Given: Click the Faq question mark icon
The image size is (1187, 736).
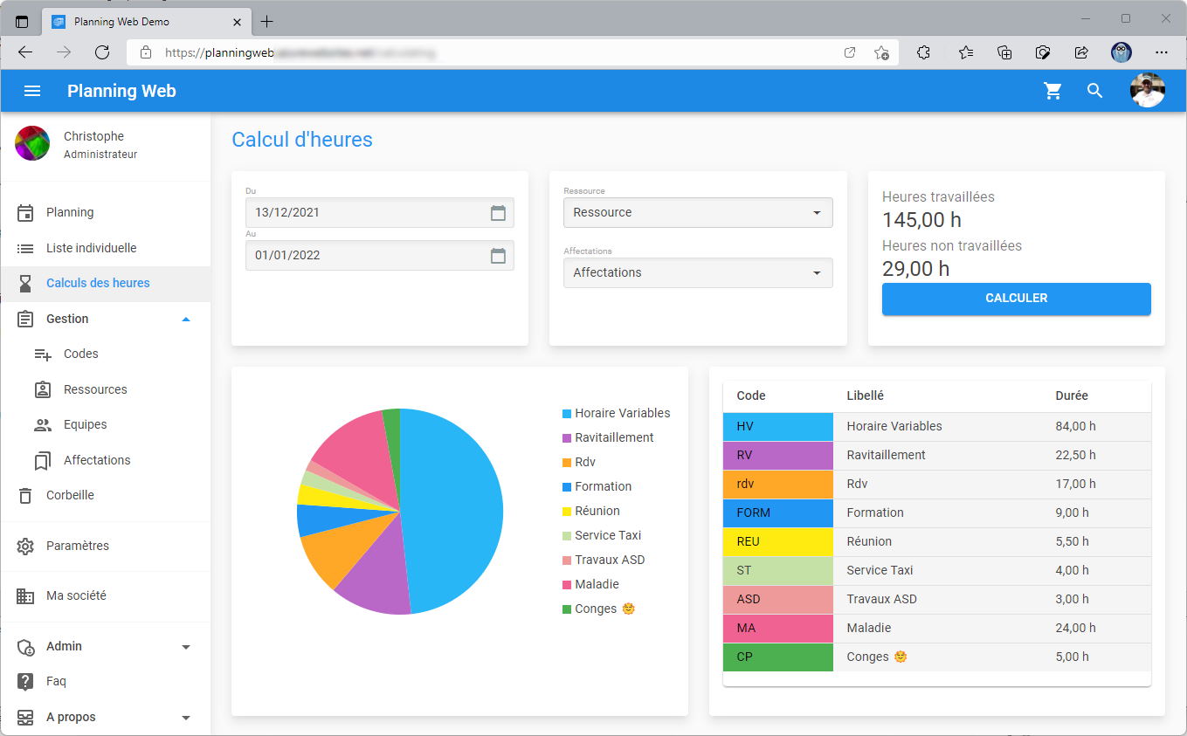Looking at the screenshot, I should (25, 681).
